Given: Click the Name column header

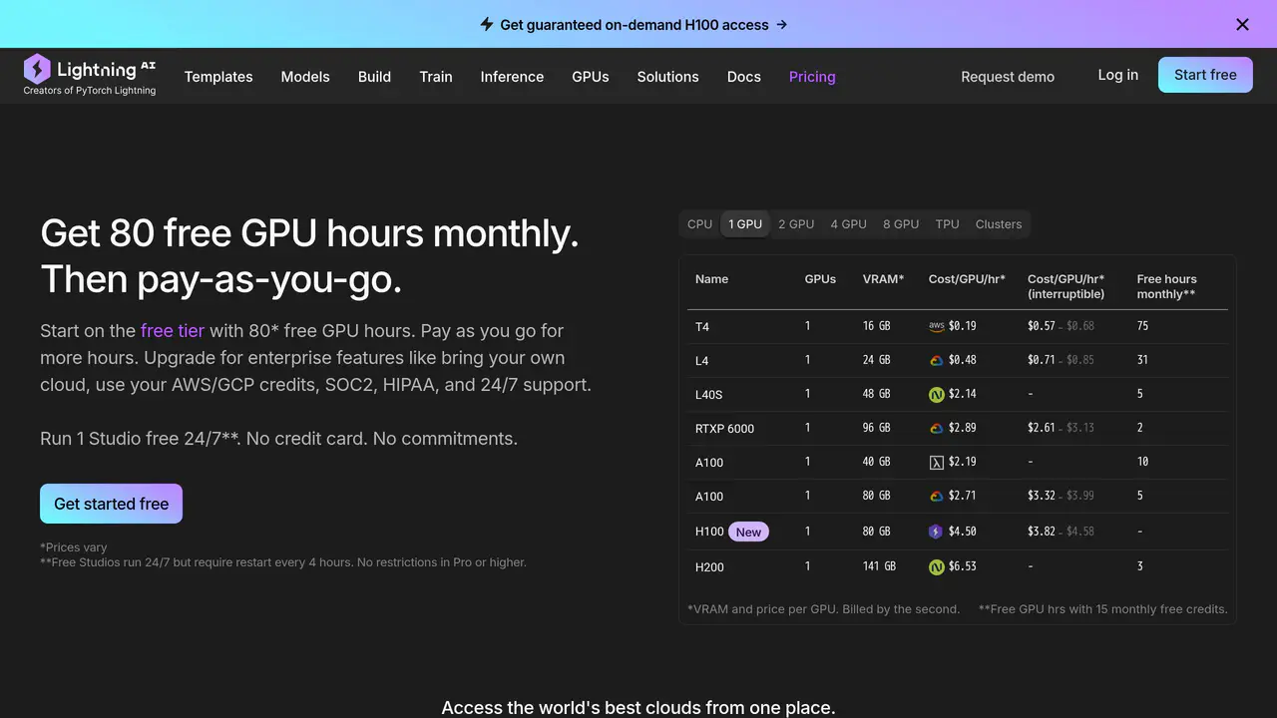Looking at the screenshot, I should pyautogui.click(x=711, y=279).
